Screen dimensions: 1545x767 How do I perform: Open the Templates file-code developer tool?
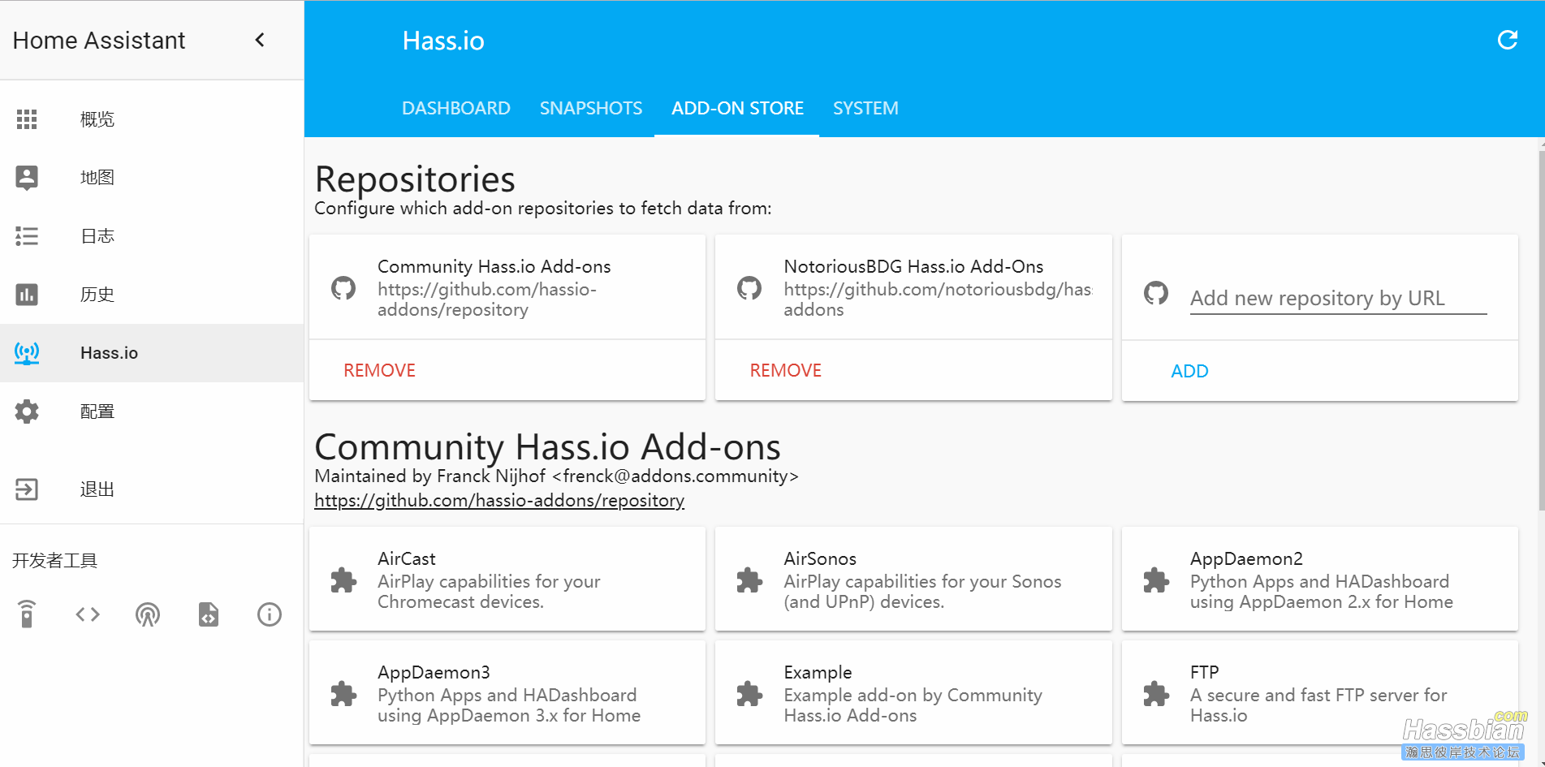click(209, 614)
